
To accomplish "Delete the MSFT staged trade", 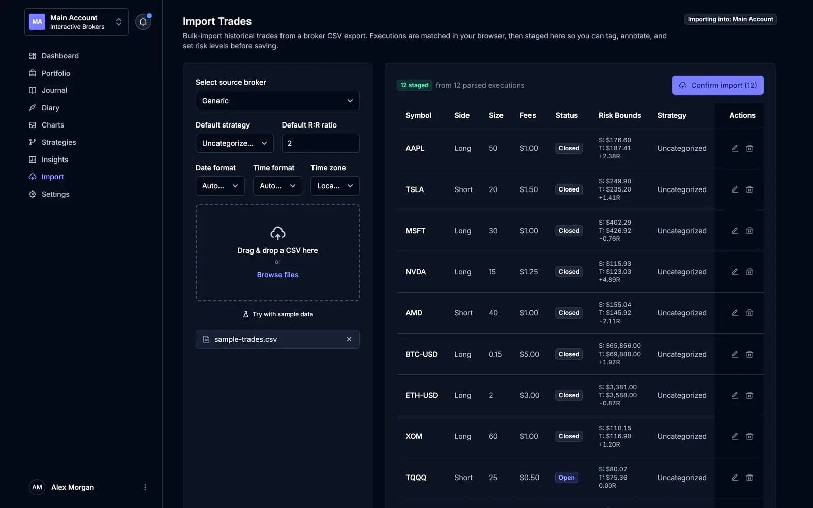I will pos(749,231).
